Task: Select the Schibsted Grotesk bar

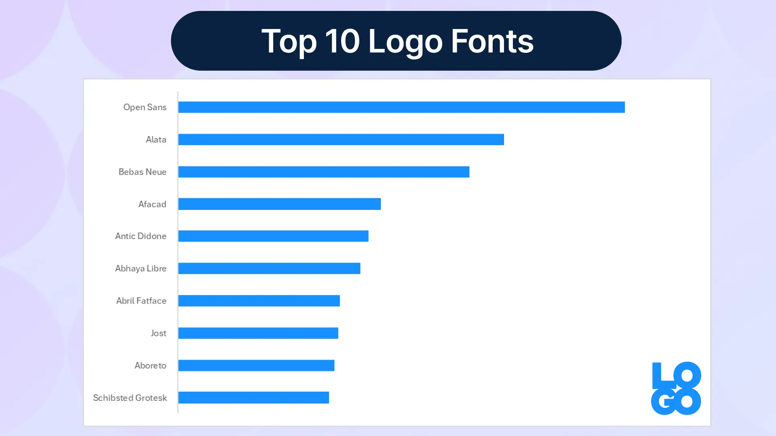Action: [253, 397]
